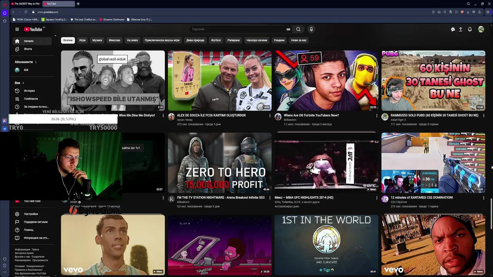Open FROM 3.Sezon bookmark

pyautogui.click(x=26, y=19)
